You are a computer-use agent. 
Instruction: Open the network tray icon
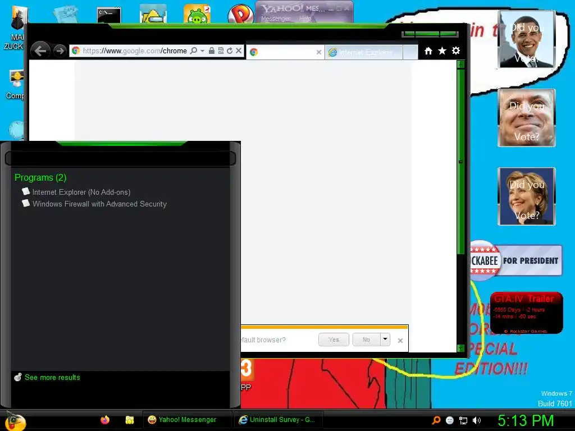coord(463,420)
